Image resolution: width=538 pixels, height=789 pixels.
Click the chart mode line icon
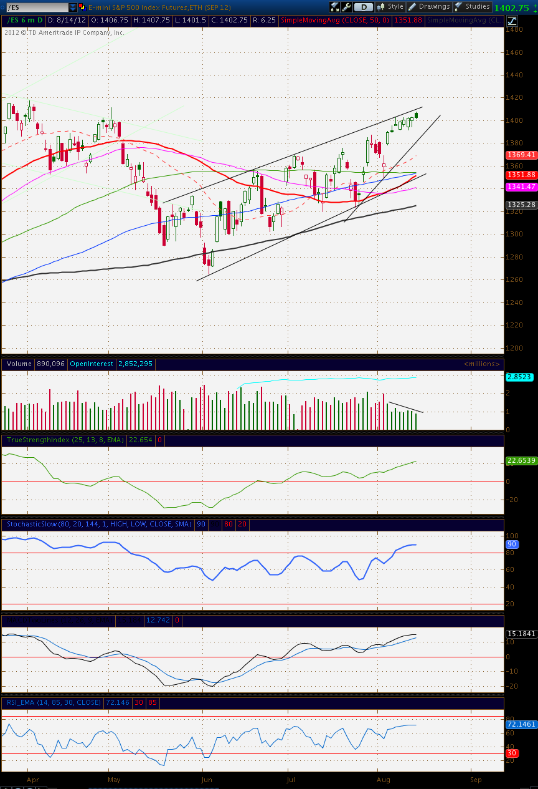[x=380, y=7]
